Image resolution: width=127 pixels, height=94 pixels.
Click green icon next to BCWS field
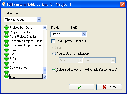pyautogui.click(x=7, y=50)
